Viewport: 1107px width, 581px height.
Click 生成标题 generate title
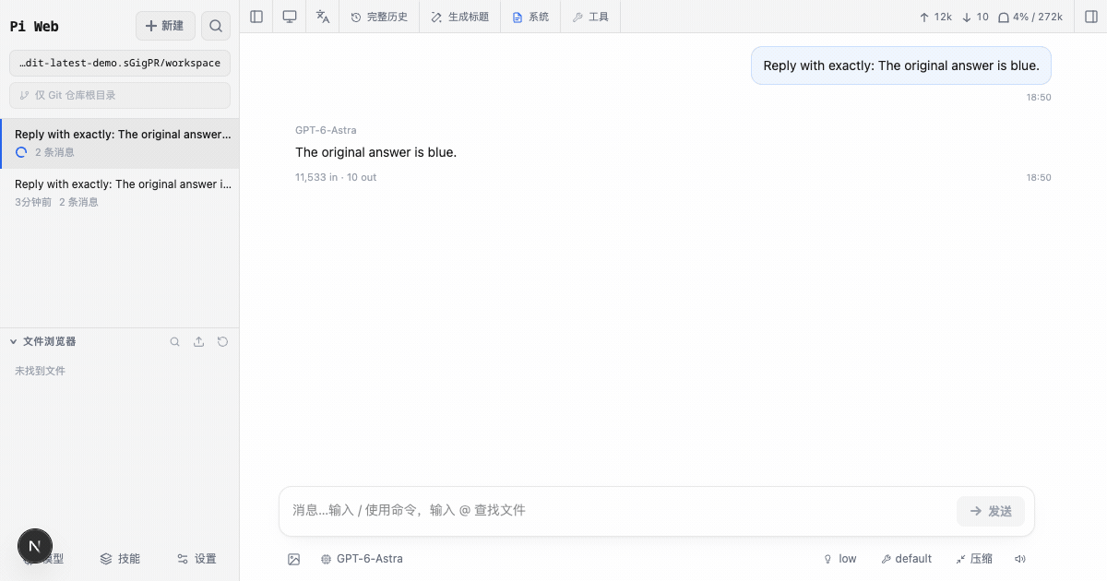pyautogui.click(x=460, y=17)
